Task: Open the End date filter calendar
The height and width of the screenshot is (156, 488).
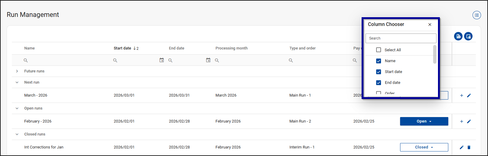Action: 208,60
